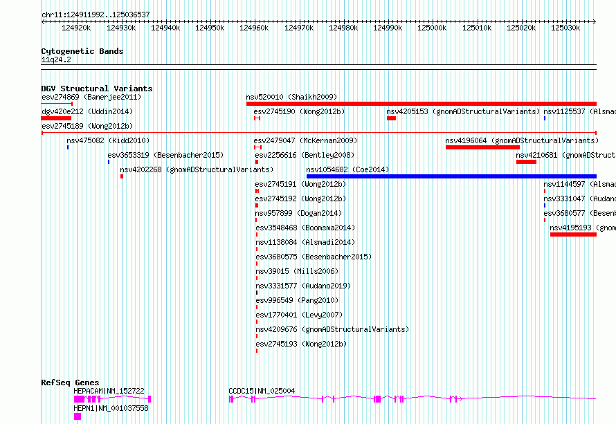
Task: Open nsv3331577 (Audano2019) label
Action: coord(303,286)
